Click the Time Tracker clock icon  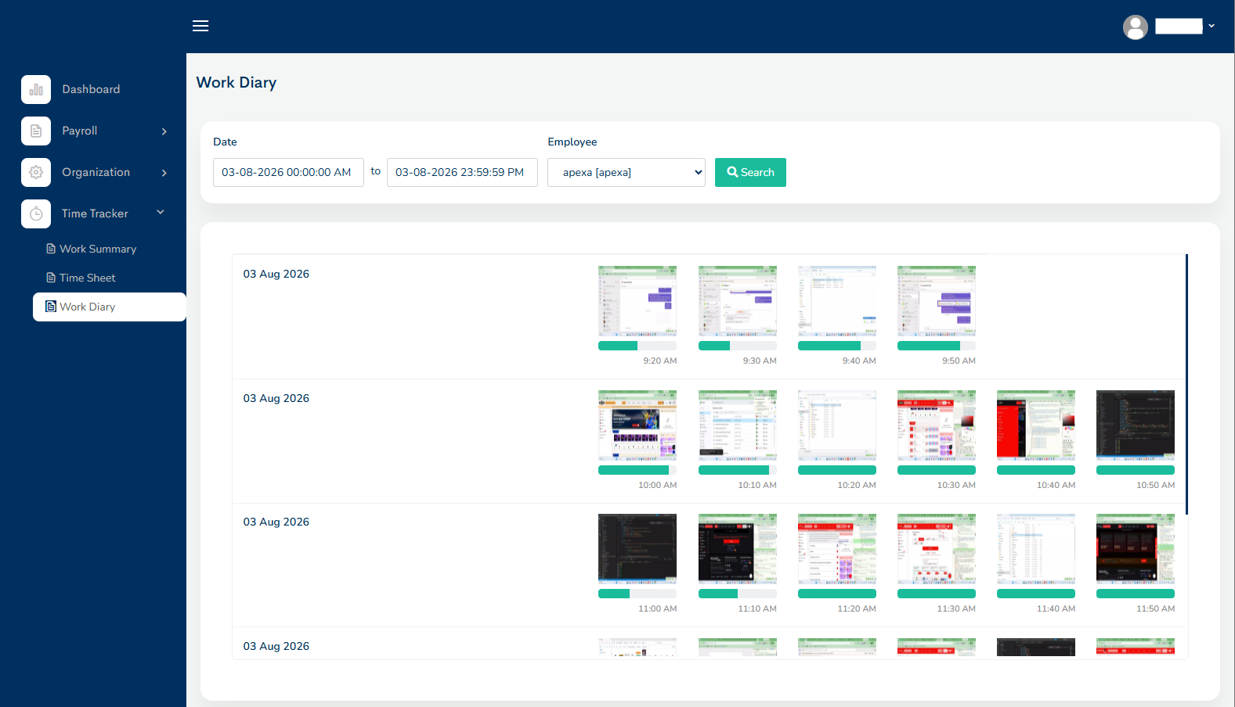[36, 214]
